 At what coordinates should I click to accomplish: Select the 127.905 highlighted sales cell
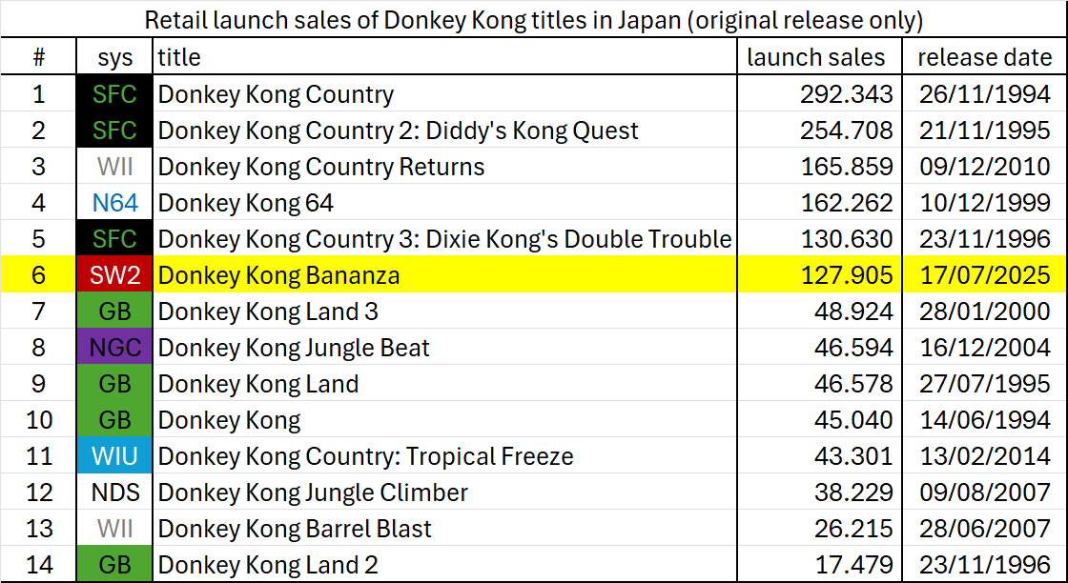coord(819,275)
